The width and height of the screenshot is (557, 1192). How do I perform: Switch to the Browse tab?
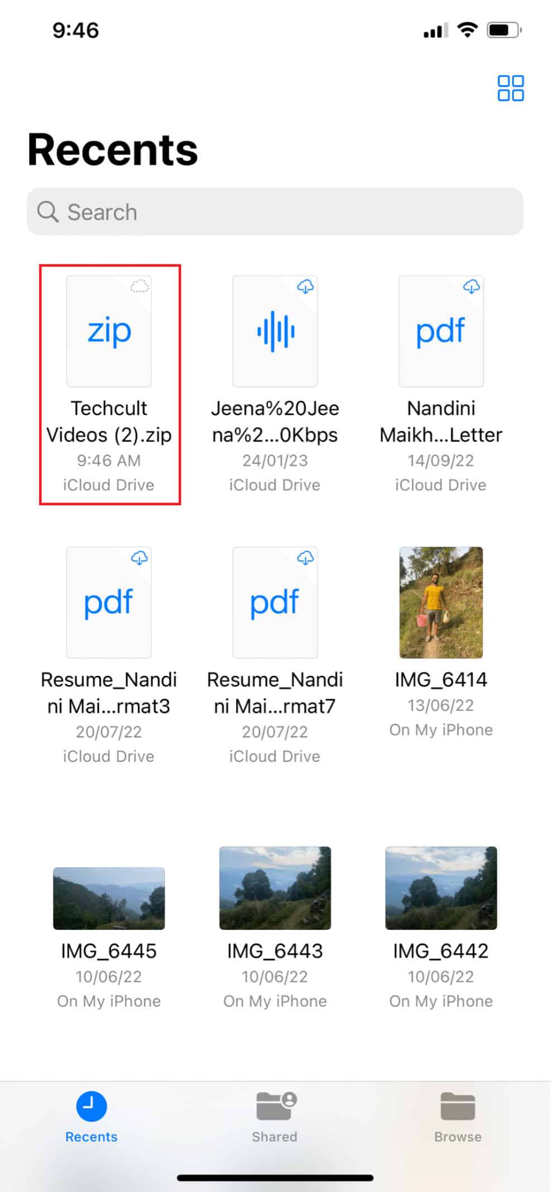pos(458,1118)
